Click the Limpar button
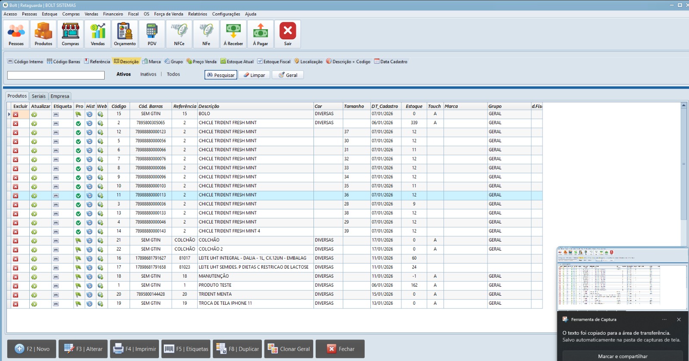Image resolution: width=689 pixels, height=361 pixels. pyautogui.click(x=254, y=75)
